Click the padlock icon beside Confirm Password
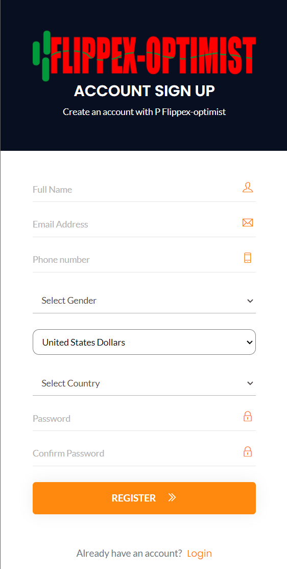Screen dimensions: 287x569 click(248, 451)
